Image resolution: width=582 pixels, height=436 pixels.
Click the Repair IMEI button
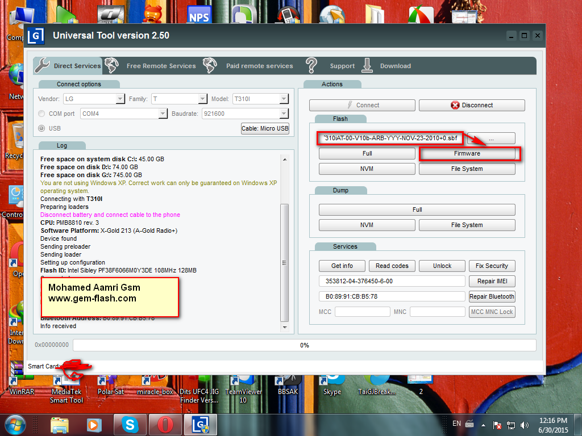pyautogui.click(x=492, y=281)
